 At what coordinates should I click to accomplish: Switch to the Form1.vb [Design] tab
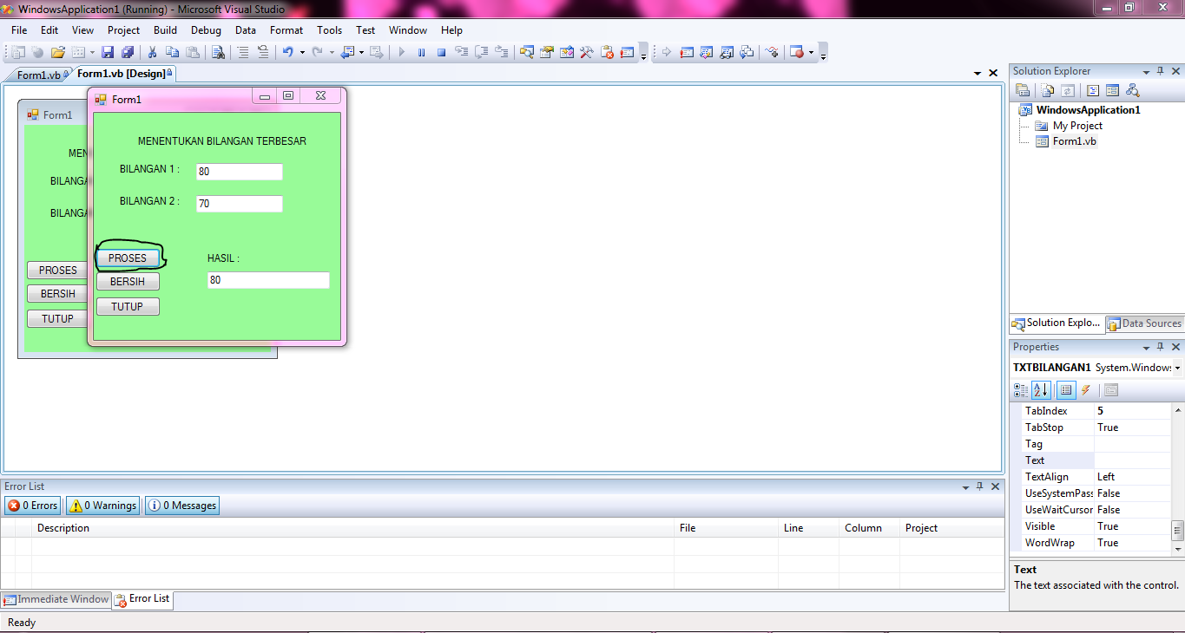coord(122,75)
